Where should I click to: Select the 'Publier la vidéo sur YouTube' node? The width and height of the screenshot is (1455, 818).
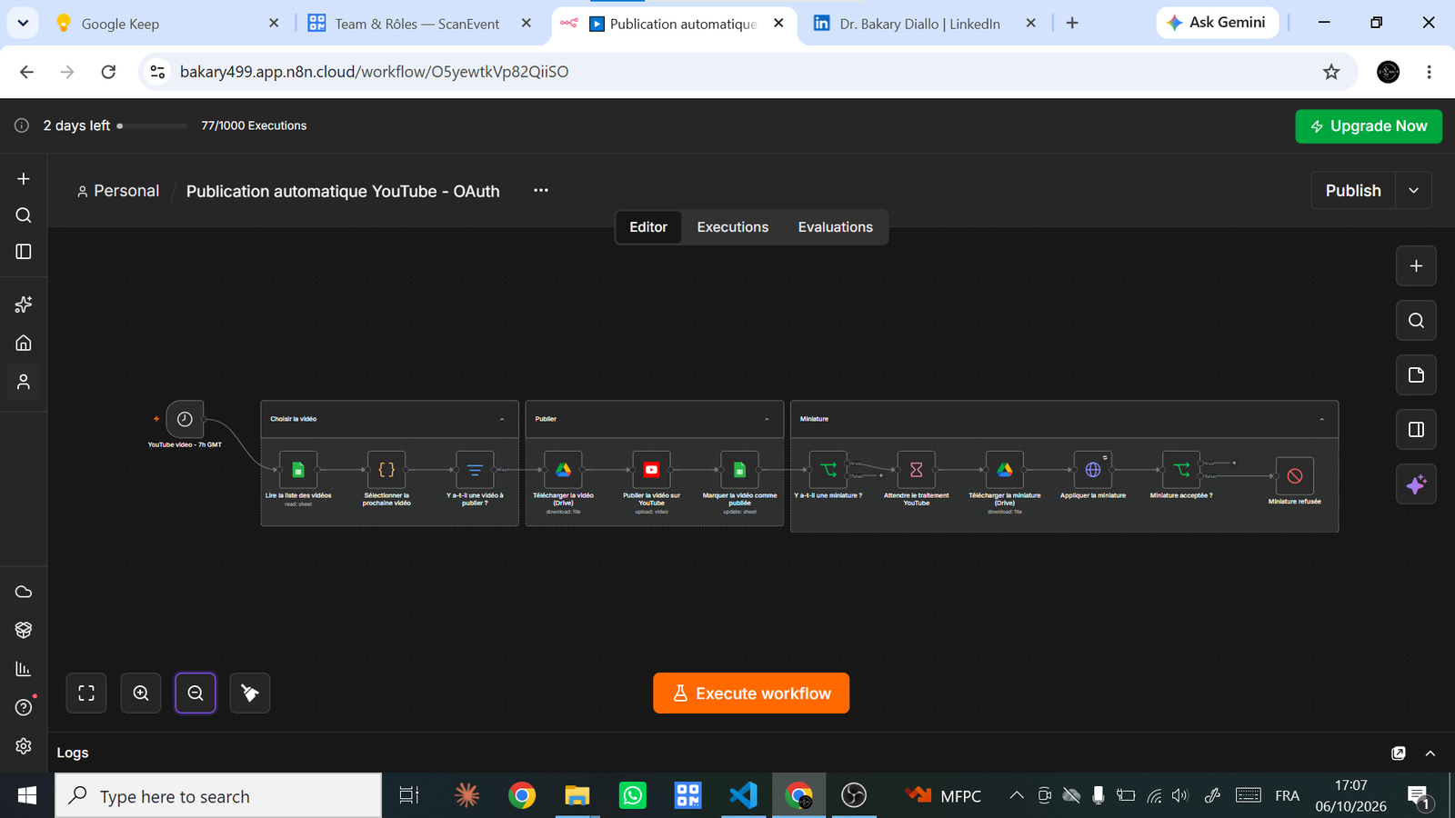(651, 470)
